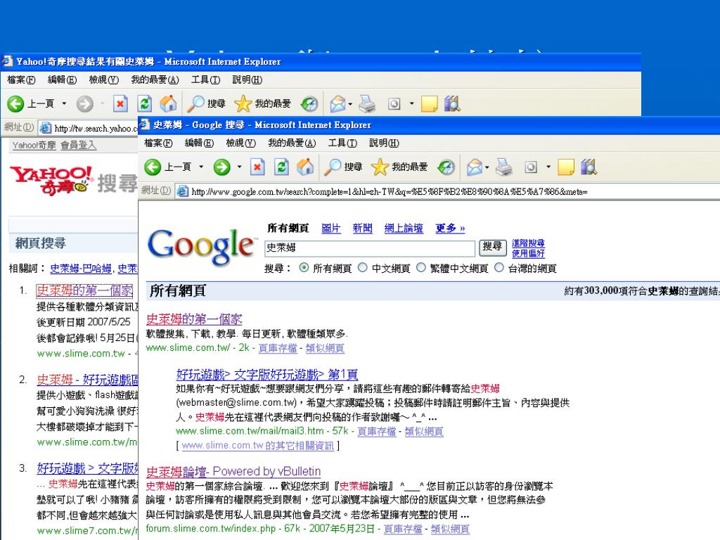The height and width of the screenshot is (540, 720).
Task: Print the Yahoo results page
Action: [x=367, y=104]
